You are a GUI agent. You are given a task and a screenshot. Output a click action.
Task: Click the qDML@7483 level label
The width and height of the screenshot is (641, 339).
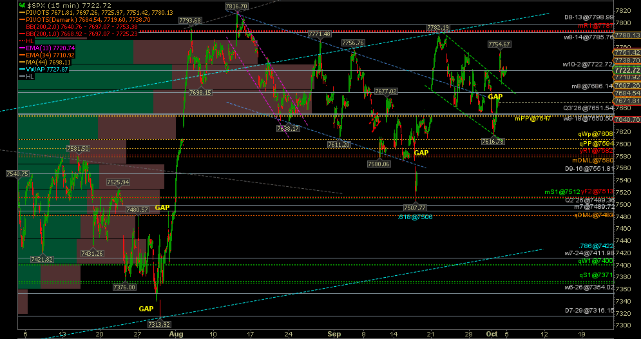[594, 215]
